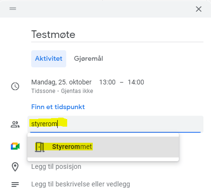
Task: Click Legg til beskrivelse eller vedlegg
Action: click(80, 185)
